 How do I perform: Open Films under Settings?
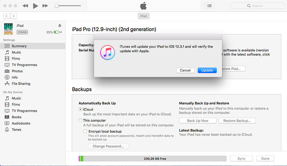[33, 59]
